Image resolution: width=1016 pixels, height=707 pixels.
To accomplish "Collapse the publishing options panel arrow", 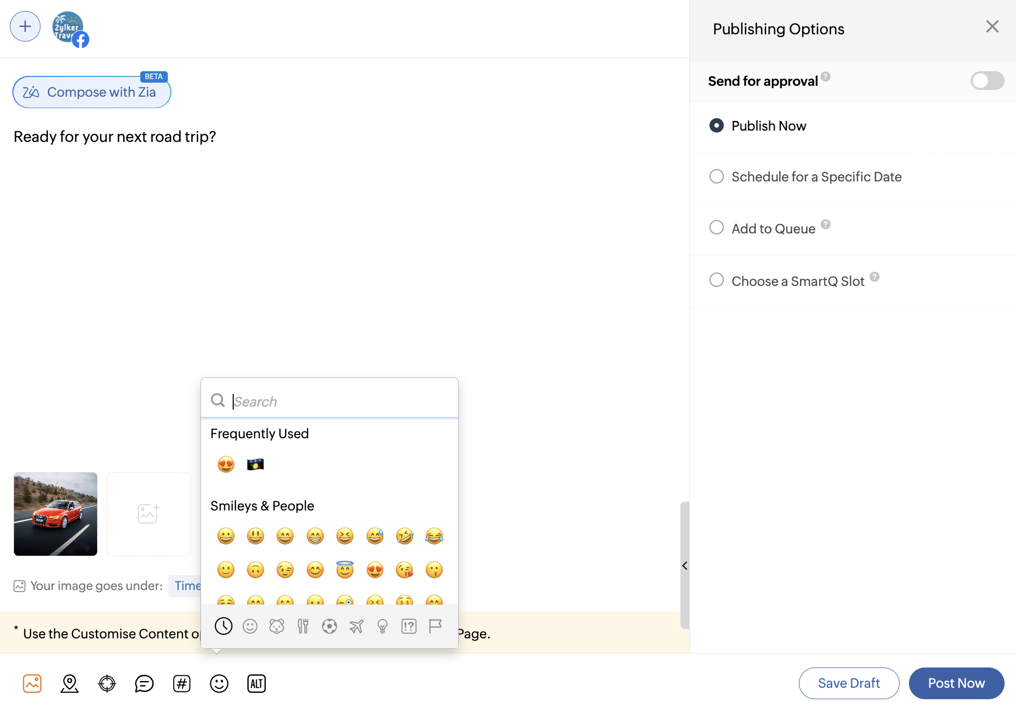I will (685, 566).
